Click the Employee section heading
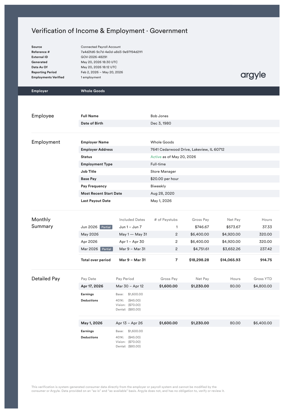 43,116
